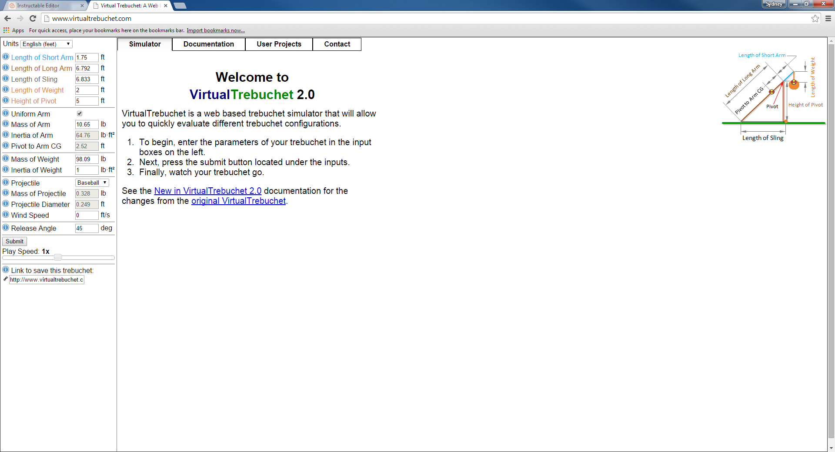Click Import bookmarks now link

point(216,30)
